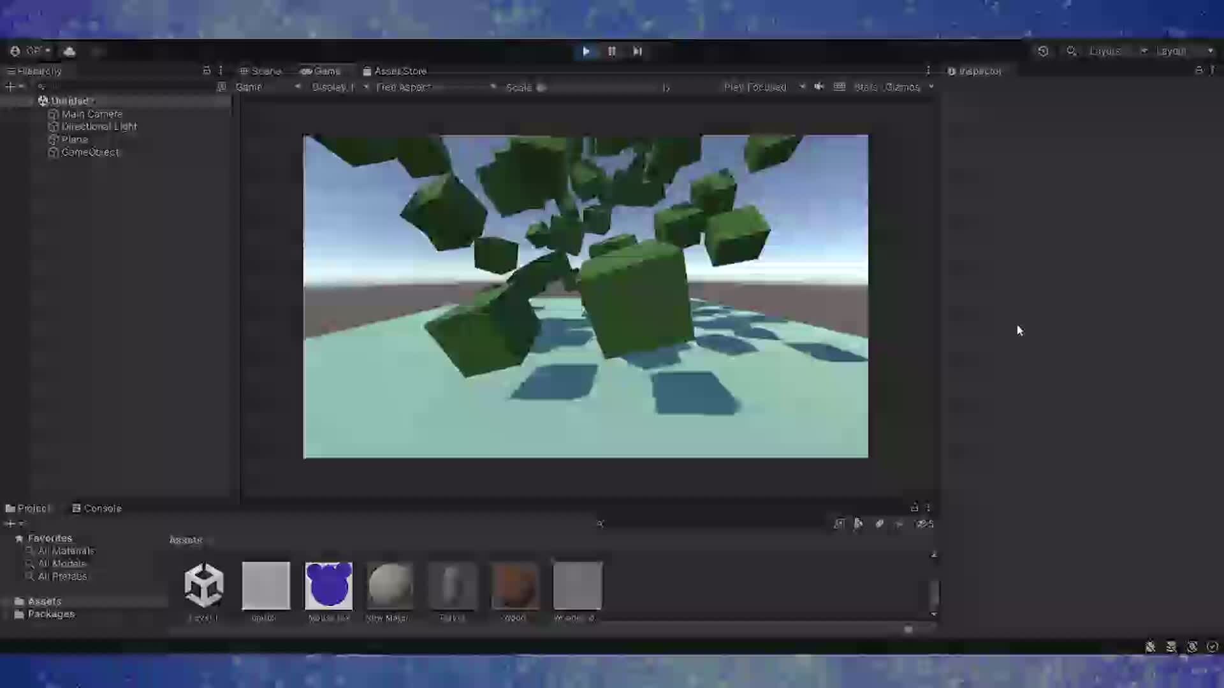Click the global search magnifier icon
The image size is (1224, 688).
(1071, 51)
